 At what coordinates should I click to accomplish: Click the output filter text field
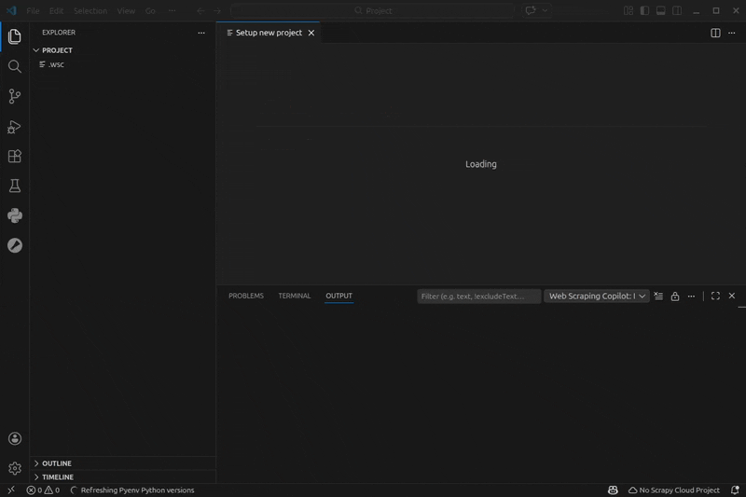click(478, 297)
